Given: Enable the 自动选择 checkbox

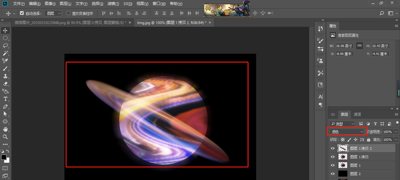Looking at the screenshot, I should (x=22, y=13).
